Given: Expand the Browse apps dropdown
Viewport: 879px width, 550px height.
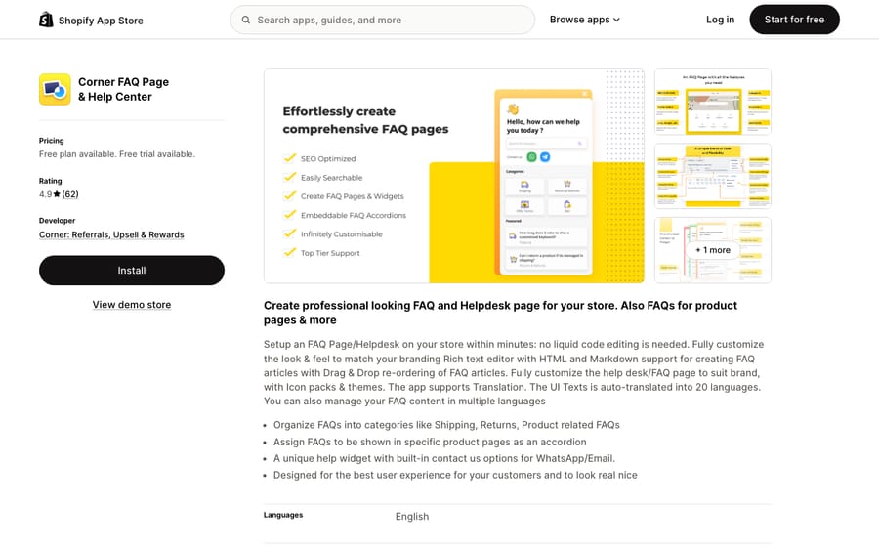Looking at the screenshot, I should point(584,20).
